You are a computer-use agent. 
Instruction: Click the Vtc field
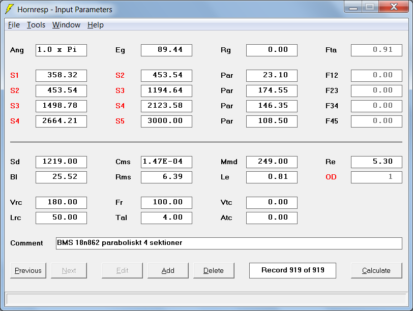(272, 203)
